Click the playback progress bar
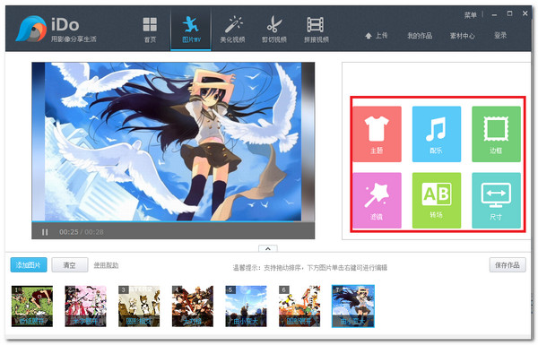 (x=173, y=221)
